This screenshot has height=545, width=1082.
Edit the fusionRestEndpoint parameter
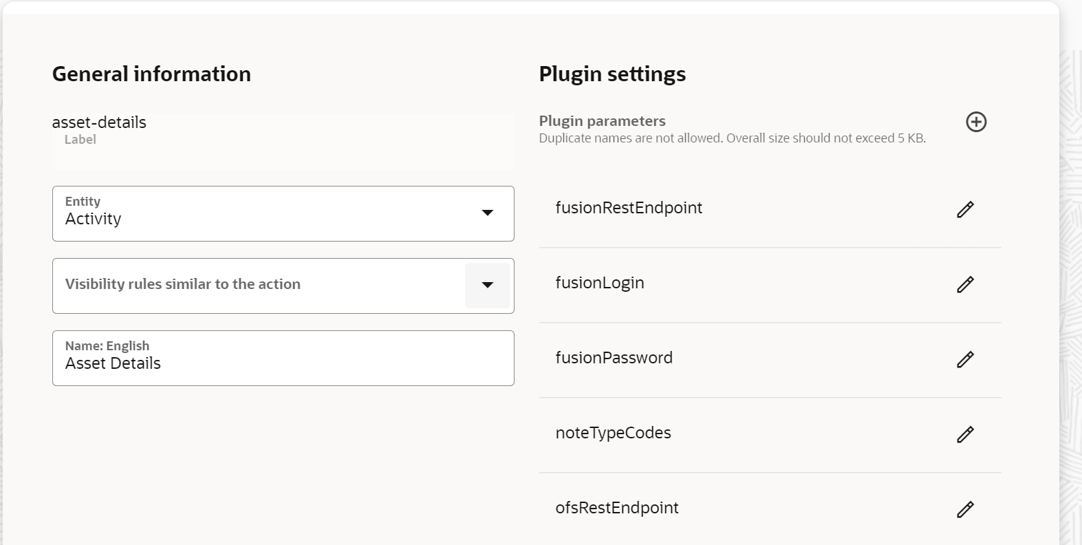pos(966,209)
